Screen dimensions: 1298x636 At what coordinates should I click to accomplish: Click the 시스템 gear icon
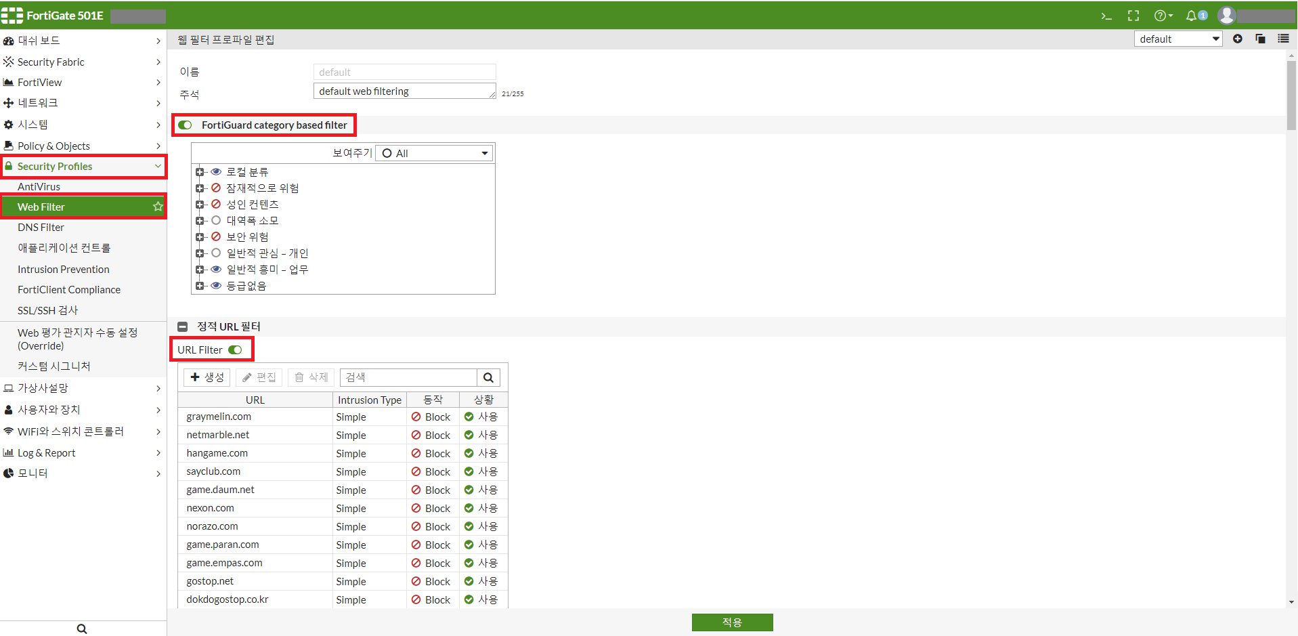(x=9, y=125)
